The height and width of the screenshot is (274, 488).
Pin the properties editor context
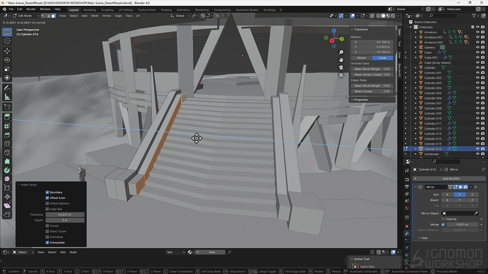click(x=483, y=169)
